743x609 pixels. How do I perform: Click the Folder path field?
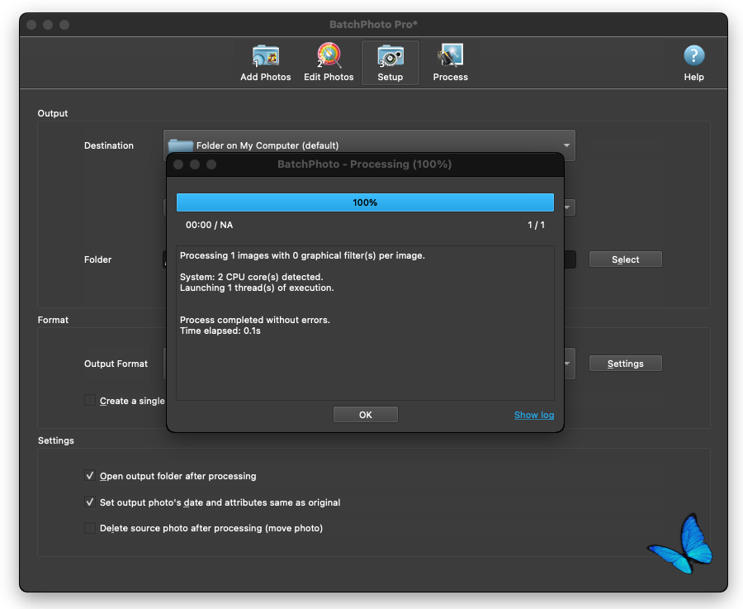click(x=570, y=259)
